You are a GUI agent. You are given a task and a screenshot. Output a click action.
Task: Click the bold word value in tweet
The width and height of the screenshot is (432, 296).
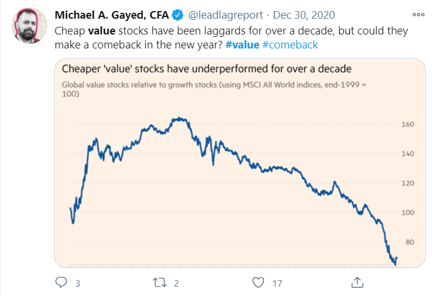[101, 31]
